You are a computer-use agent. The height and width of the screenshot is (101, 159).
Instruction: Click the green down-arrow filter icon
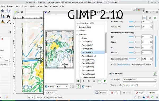point(105,81)
